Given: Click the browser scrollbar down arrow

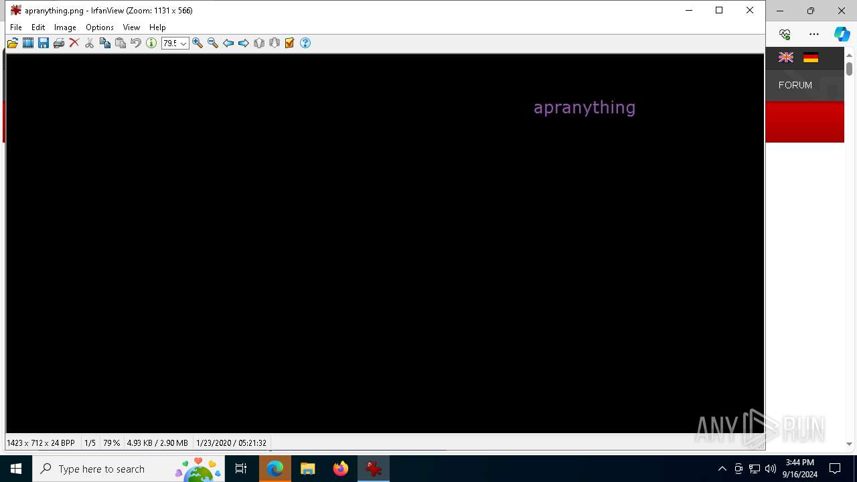Looking at the screenshot, I should tap(849, 444).
